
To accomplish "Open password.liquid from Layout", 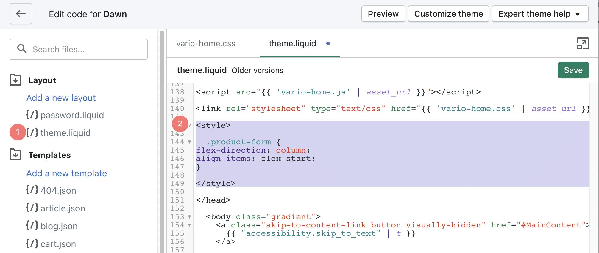I will point(72,115).
